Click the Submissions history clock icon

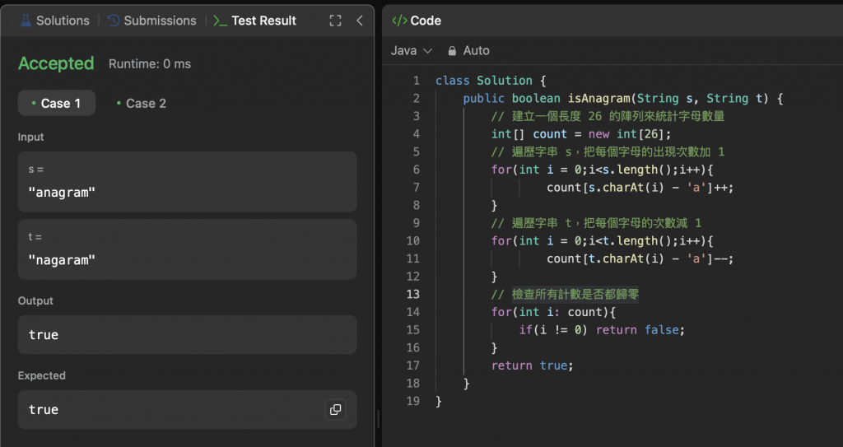[114, 21]
